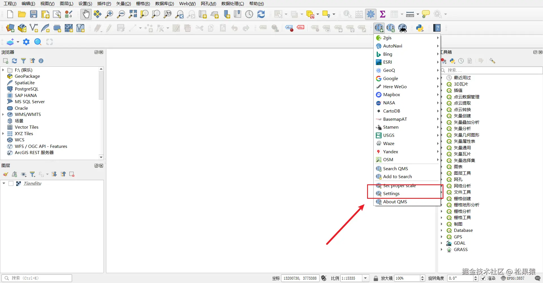Open the Data Source Manager icon
Image resolution: width=543 pixels, height=283 pixels.
(10, 28)
